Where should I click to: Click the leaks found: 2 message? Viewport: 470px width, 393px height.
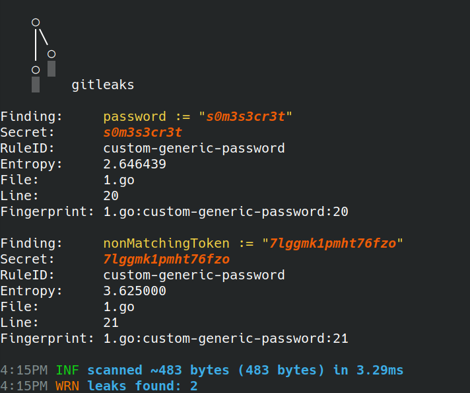[x=142, y=386]
